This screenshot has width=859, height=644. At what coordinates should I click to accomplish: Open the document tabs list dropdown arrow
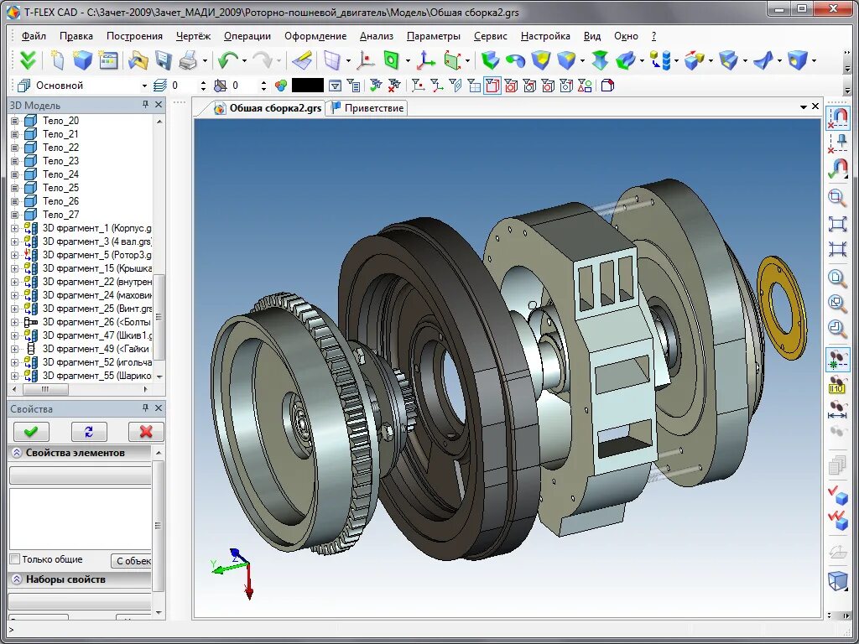803,106
